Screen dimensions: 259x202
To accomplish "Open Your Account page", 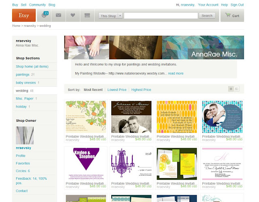I will [x=208, y=5].
